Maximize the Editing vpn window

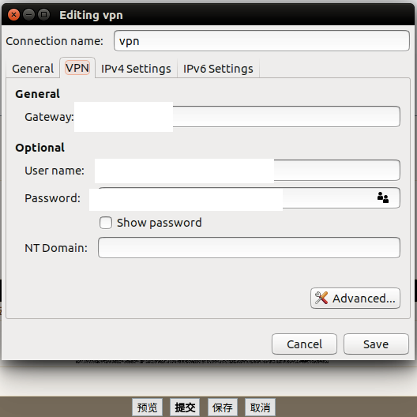click(44, 15)
